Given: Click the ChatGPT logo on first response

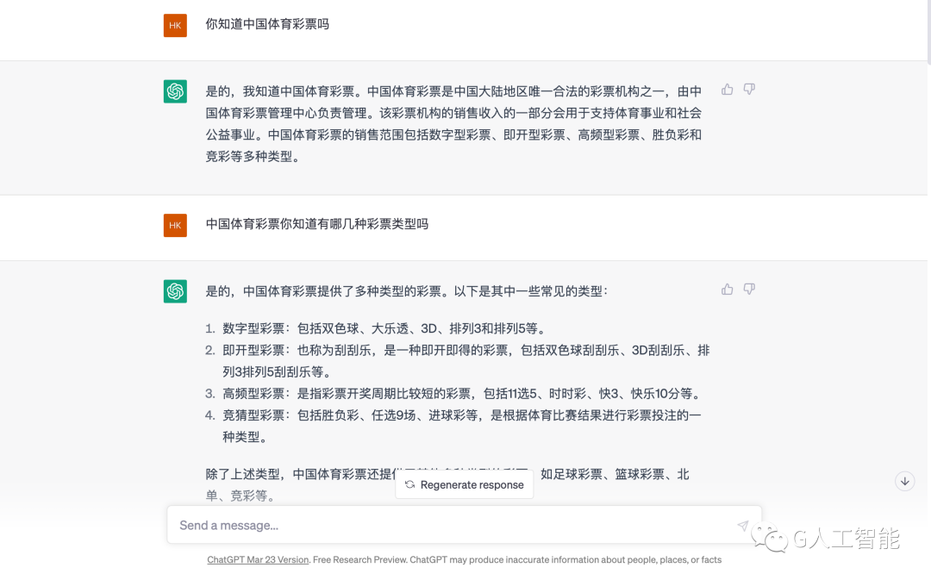Looking at the screenshot, I should click(x=175, y=91).
